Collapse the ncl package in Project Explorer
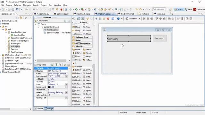This screenshot has height=115, width=205. (3, 29)
